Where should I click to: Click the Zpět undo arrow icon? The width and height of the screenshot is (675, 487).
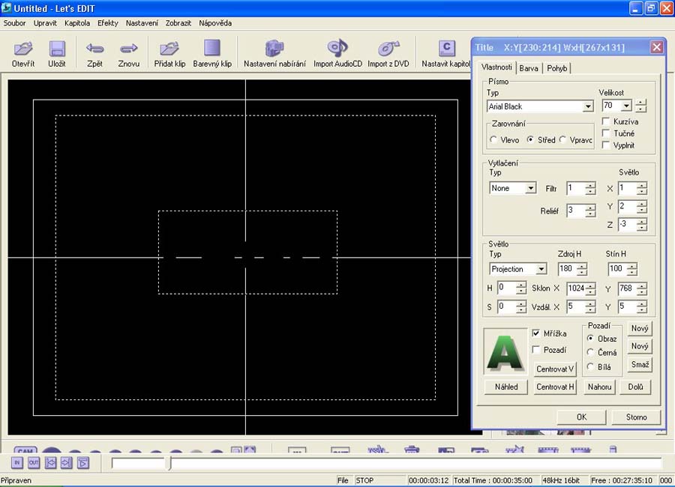(x=94, y=49)
